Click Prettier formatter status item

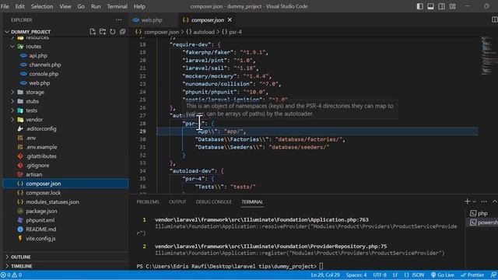472,275
